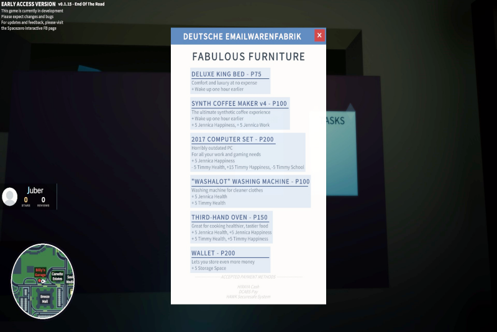Image resolution: width=497 pixels, height=332 pixels.
Task: Buy the Wallet upgrade for P200
Action: (x=213, y=253)
